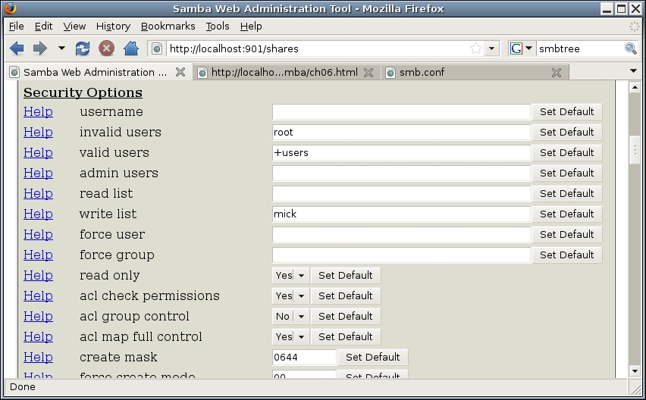This screenshot has height=400, width=646.
Task: Open Help link for write list
Action: pyautogui.click(x=38, y=214)
